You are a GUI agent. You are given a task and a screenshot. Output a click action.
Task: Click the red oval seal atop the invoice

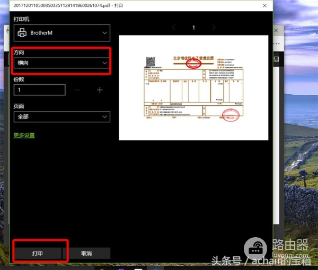click(x=195, y=64)
